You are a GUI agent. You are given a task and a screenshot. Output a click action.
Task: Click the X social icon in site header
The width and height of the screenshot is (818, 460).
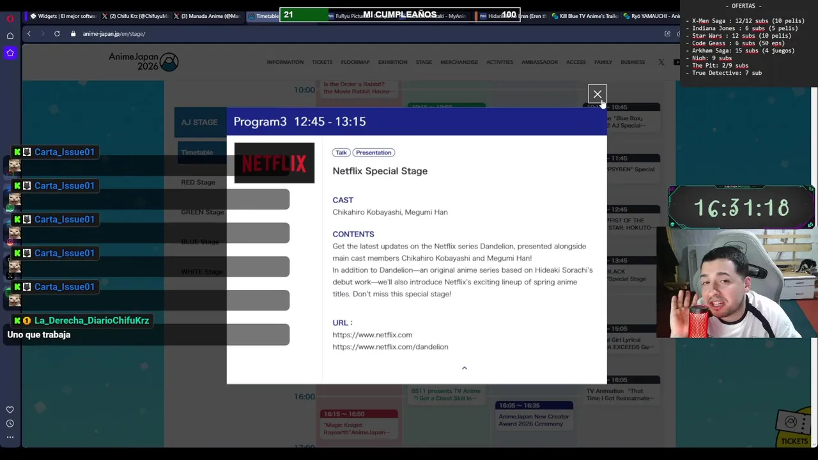tap(661, 62)
